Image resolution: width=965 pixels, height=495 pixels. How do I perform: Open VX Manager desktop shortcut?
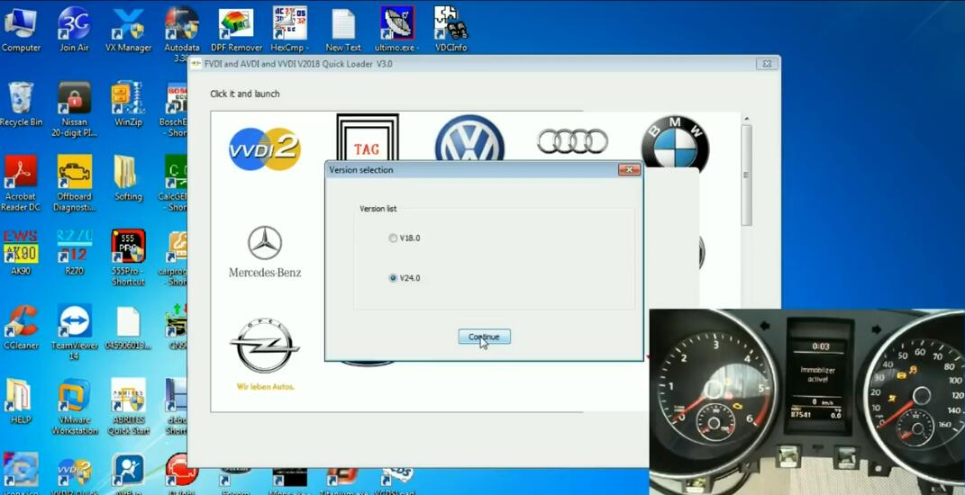coord(128,29)
